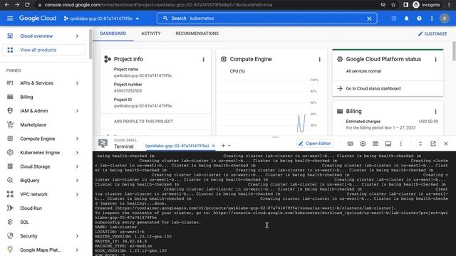Click the Kubernetes Engine sidebar icon
This screenshot has height=256, width=456.
10,152
